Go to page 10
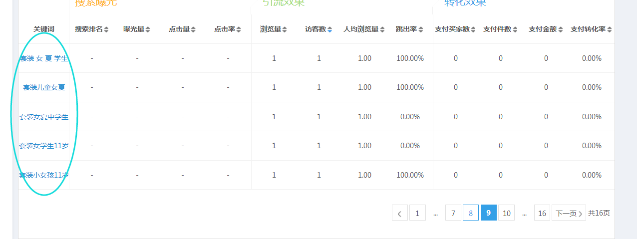This screenshot has width=637, height=239. (x=506, y=213)
